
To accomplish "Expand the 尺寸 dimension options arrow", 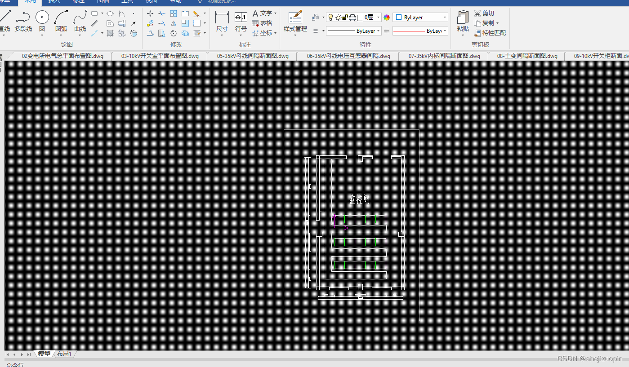I will tap(222, 35).
